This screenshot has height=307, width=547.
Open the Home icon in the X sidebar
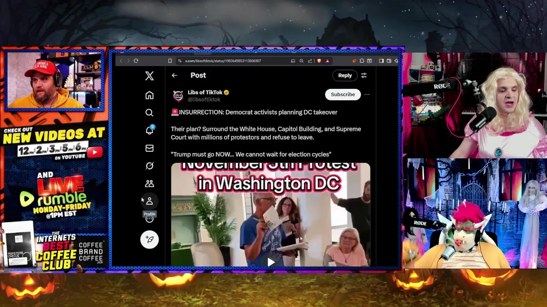click(x=149, y=96)
